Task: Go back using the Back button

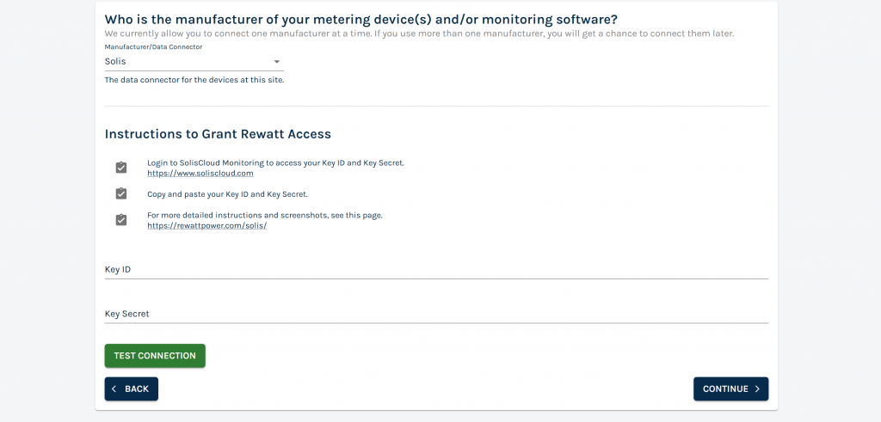Action: point(132,388)
